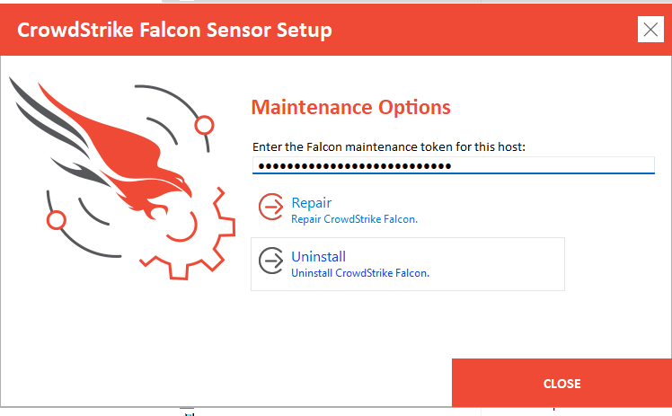Click the small circle on the upper arc
Image resolution: width=672 pixels, height=416 pixels.
[204, 125]
